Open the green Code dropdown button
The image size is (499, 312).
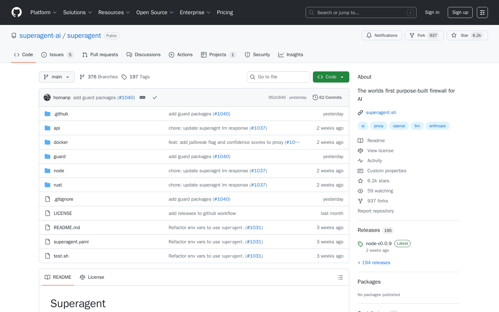pyautogui.click(x=331, y=77)
